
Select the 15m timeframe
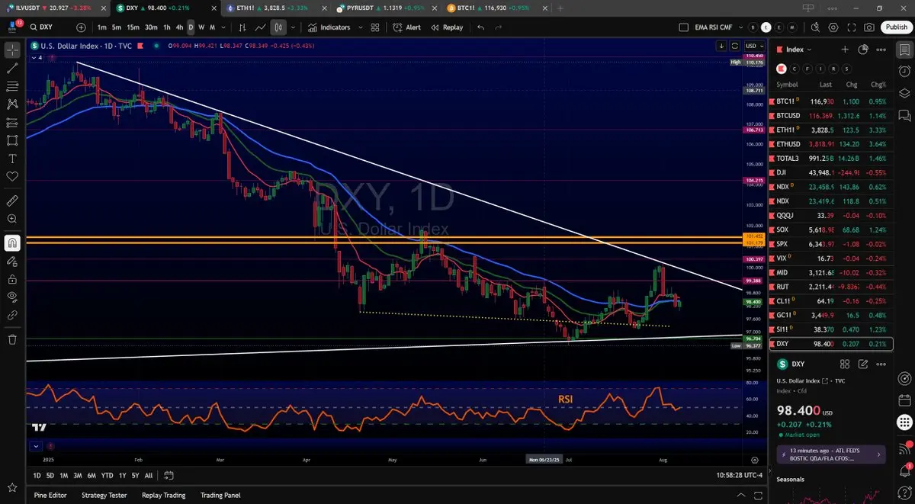coord(133,27)
